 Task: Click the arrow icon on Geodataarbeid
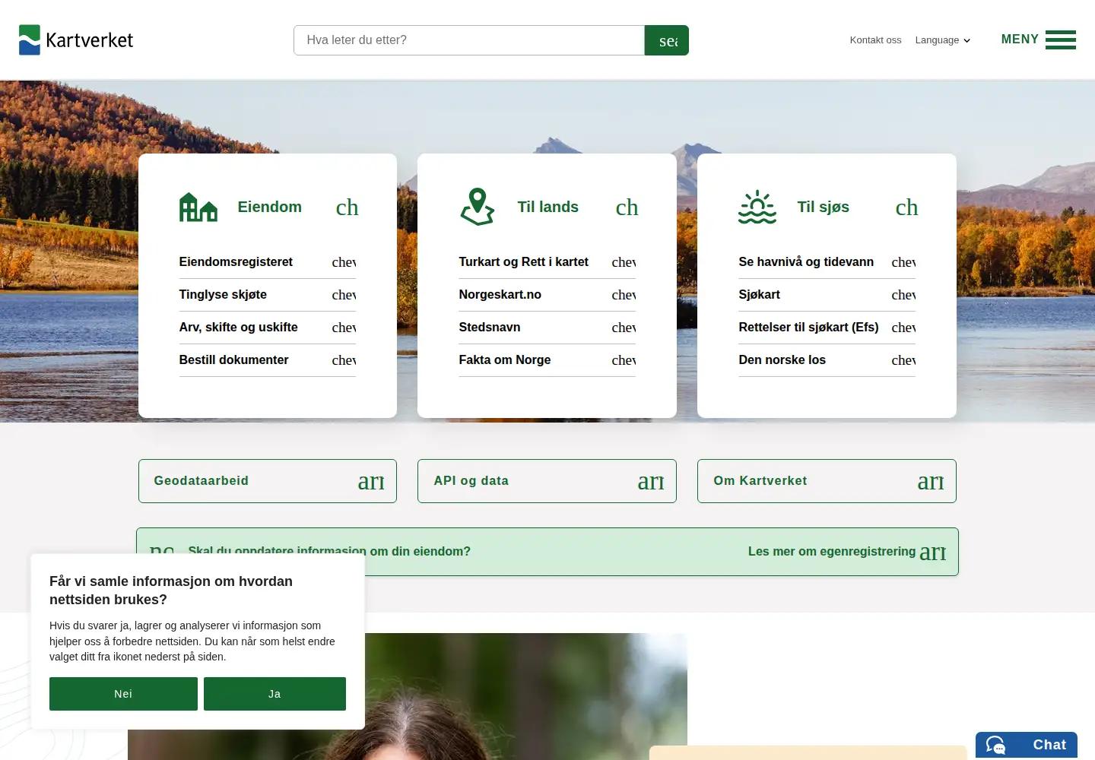371,481
